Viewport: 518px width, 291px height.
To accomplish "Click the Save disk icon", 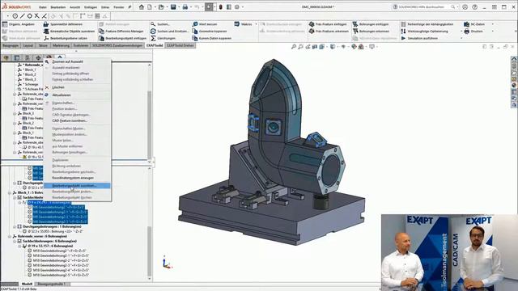I will 173,7.
